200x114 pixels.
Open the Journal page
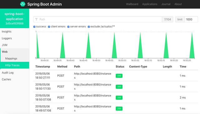[x=166, y=4]
